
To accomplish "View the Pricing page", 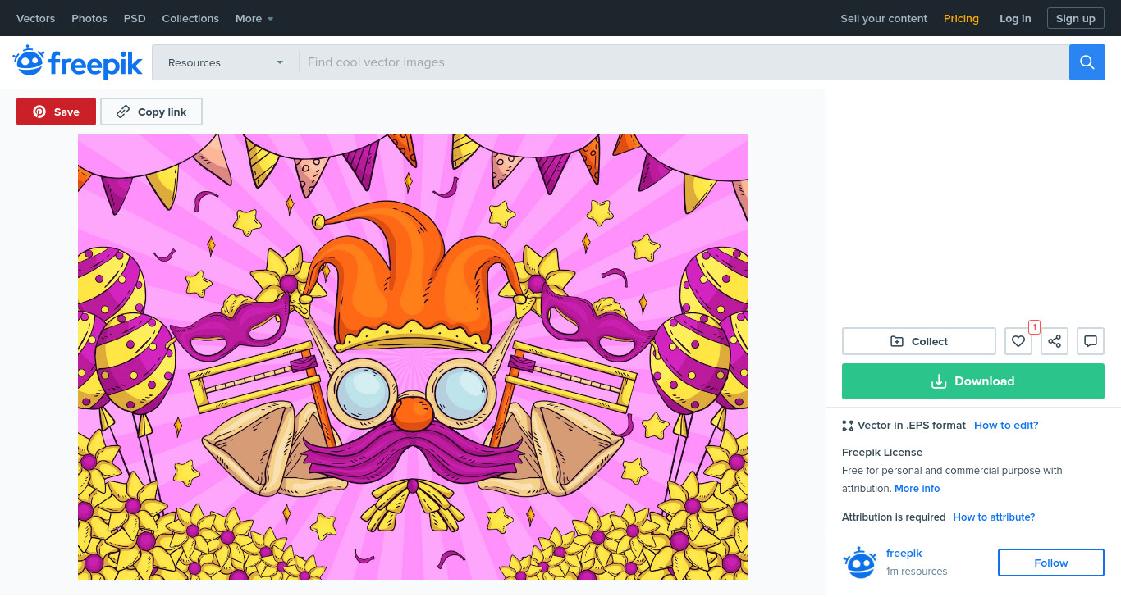I will pyautogui.click(x=961, y=18).
